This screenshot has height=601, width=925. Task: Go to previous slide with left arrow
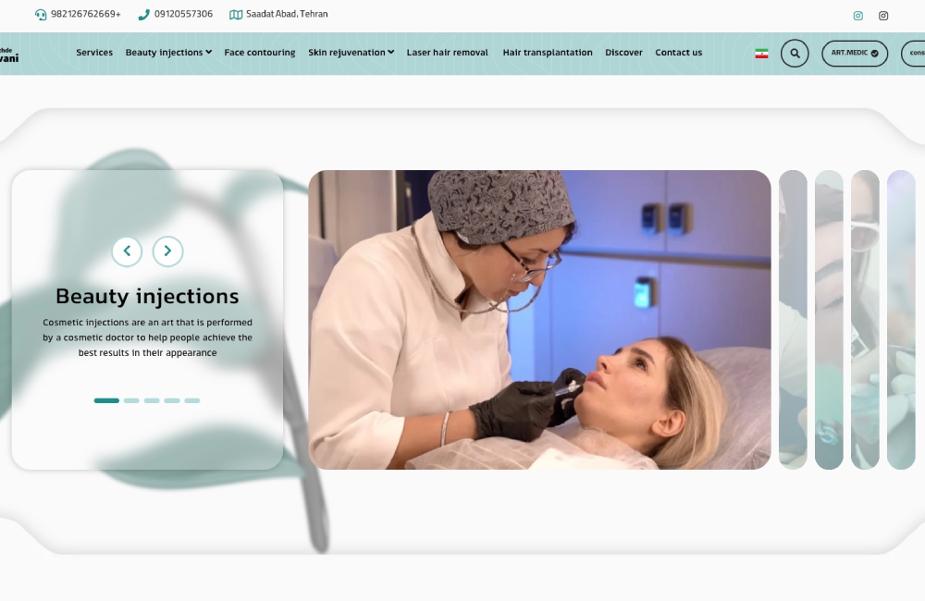[x=127, y=251]
